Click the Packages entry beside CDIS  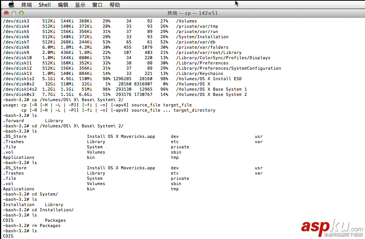coord(55,220)
